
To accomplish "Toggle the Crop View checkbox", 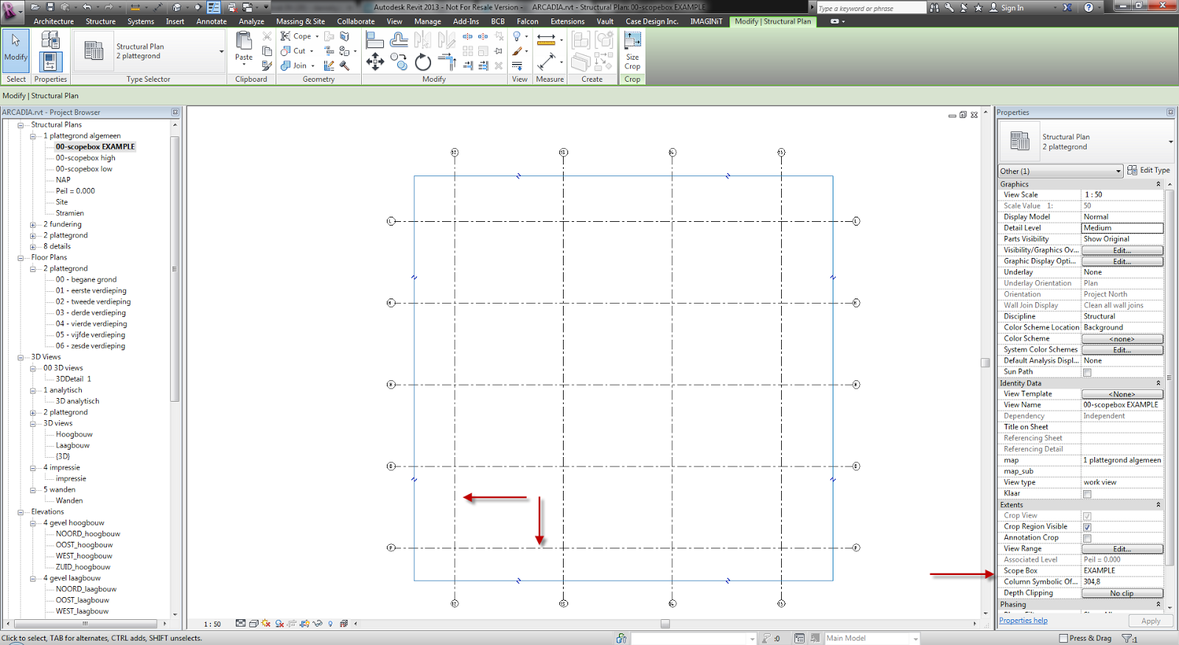I will coord(1087,516).
